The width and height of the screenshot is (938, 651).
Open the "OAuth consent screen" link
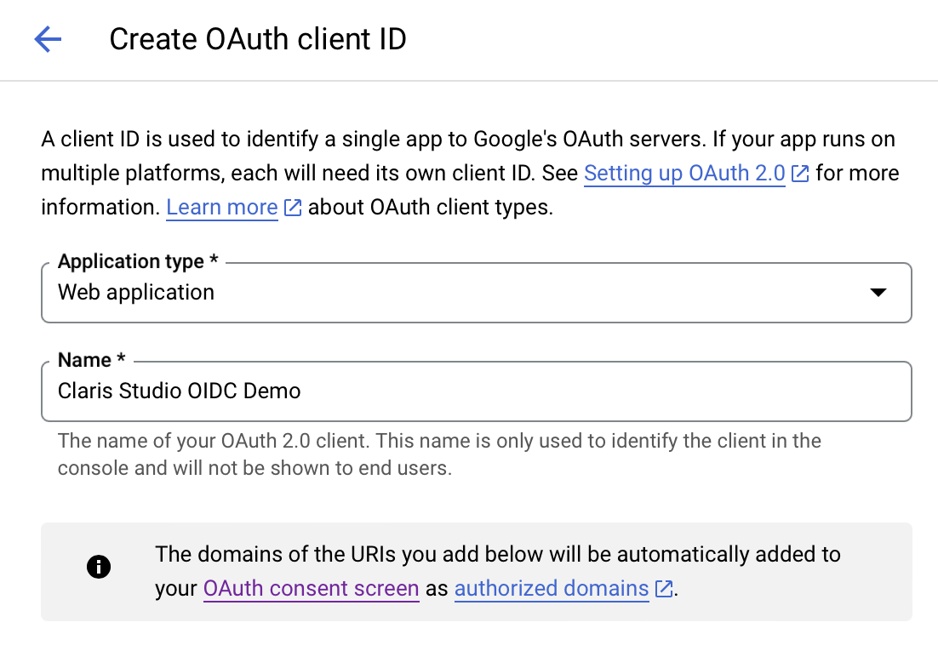[x=311, y=588]
